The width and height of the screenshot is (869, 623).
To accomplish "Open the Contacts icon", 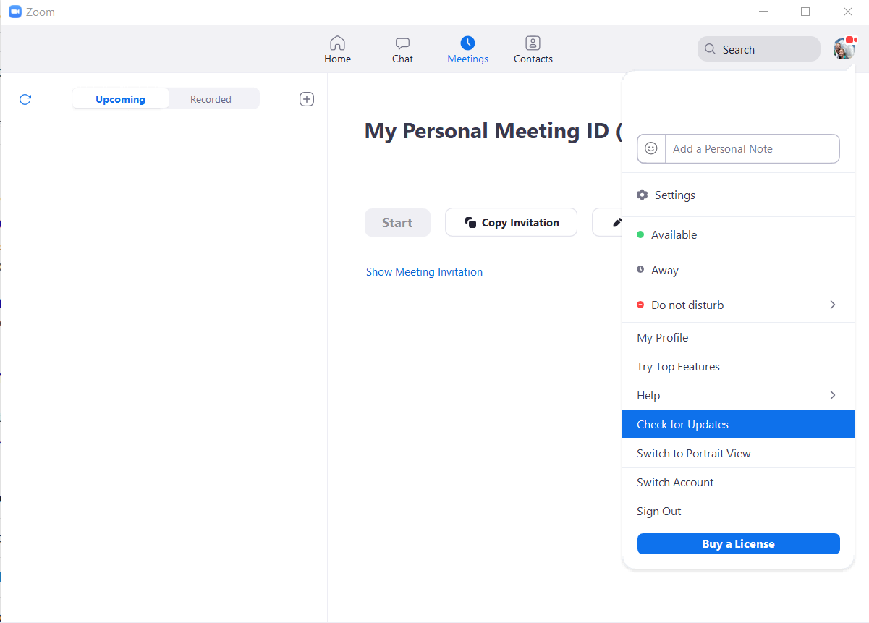I will pos(533,43).
